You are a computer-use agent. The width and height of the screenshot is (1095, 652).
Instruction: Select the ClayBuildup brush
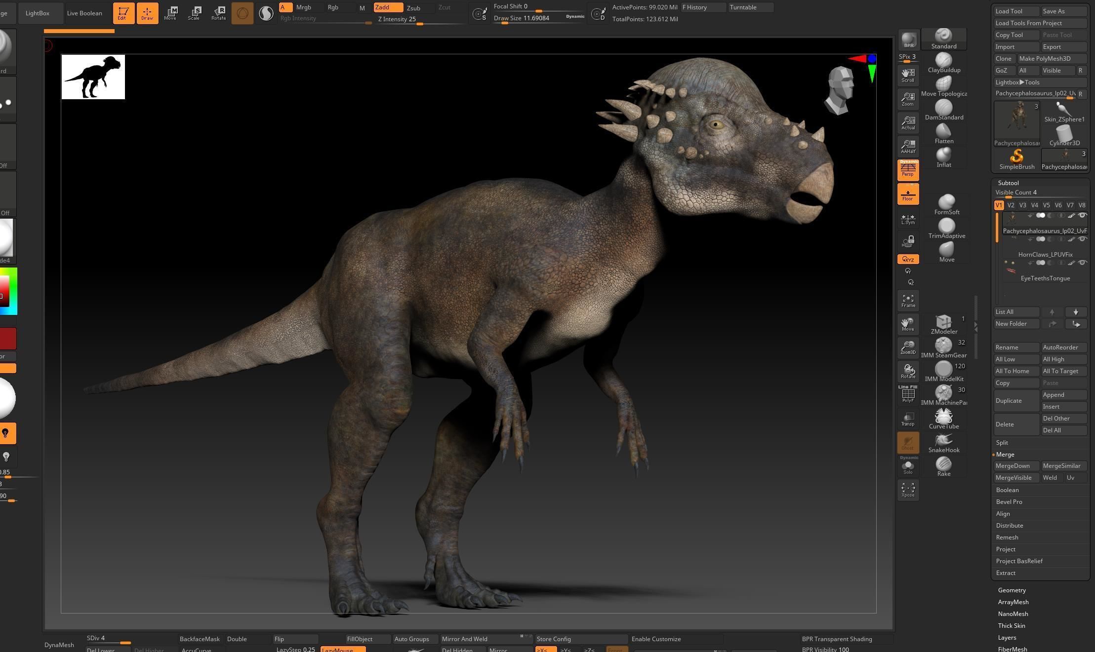[943, 63]
